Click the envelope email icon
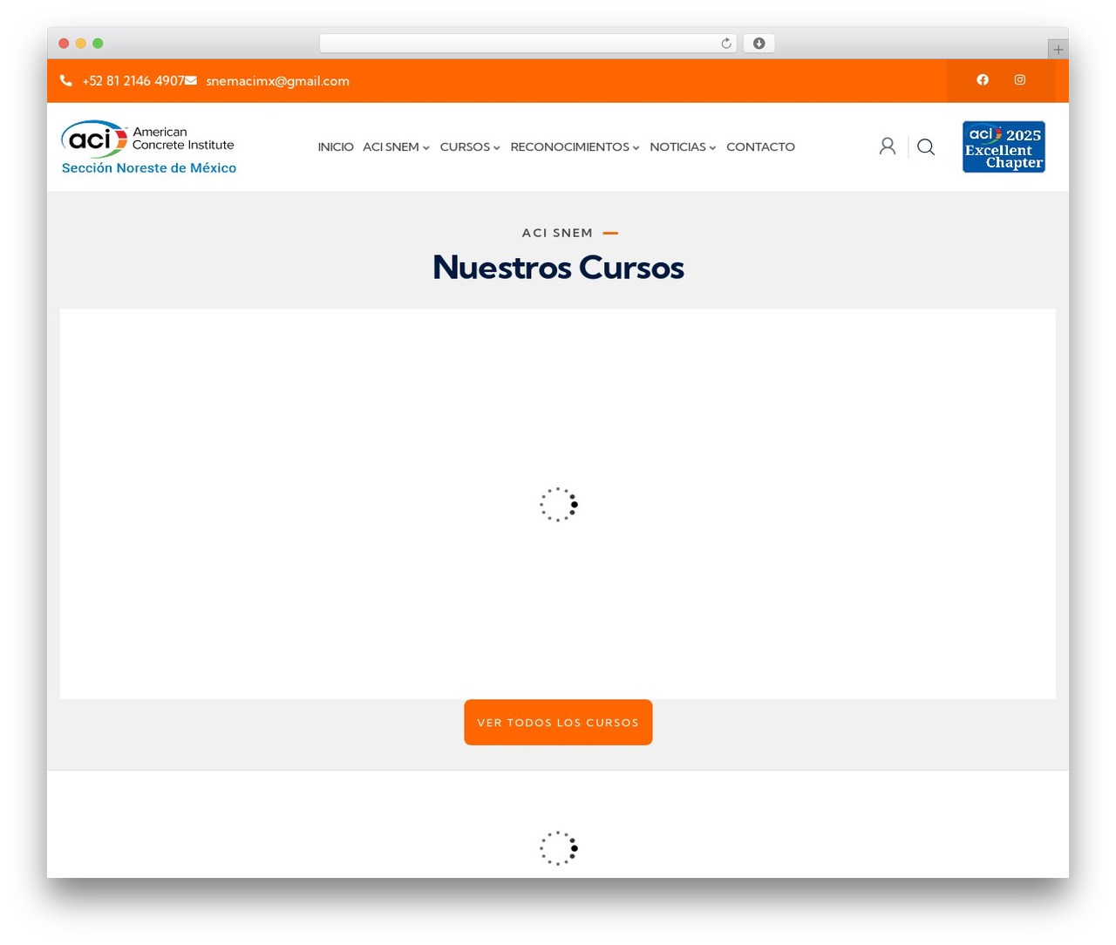 pos(191,81)
